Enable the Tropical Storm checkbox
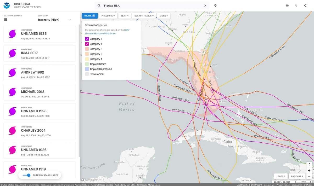314x186 pixels. pos(87,64)
